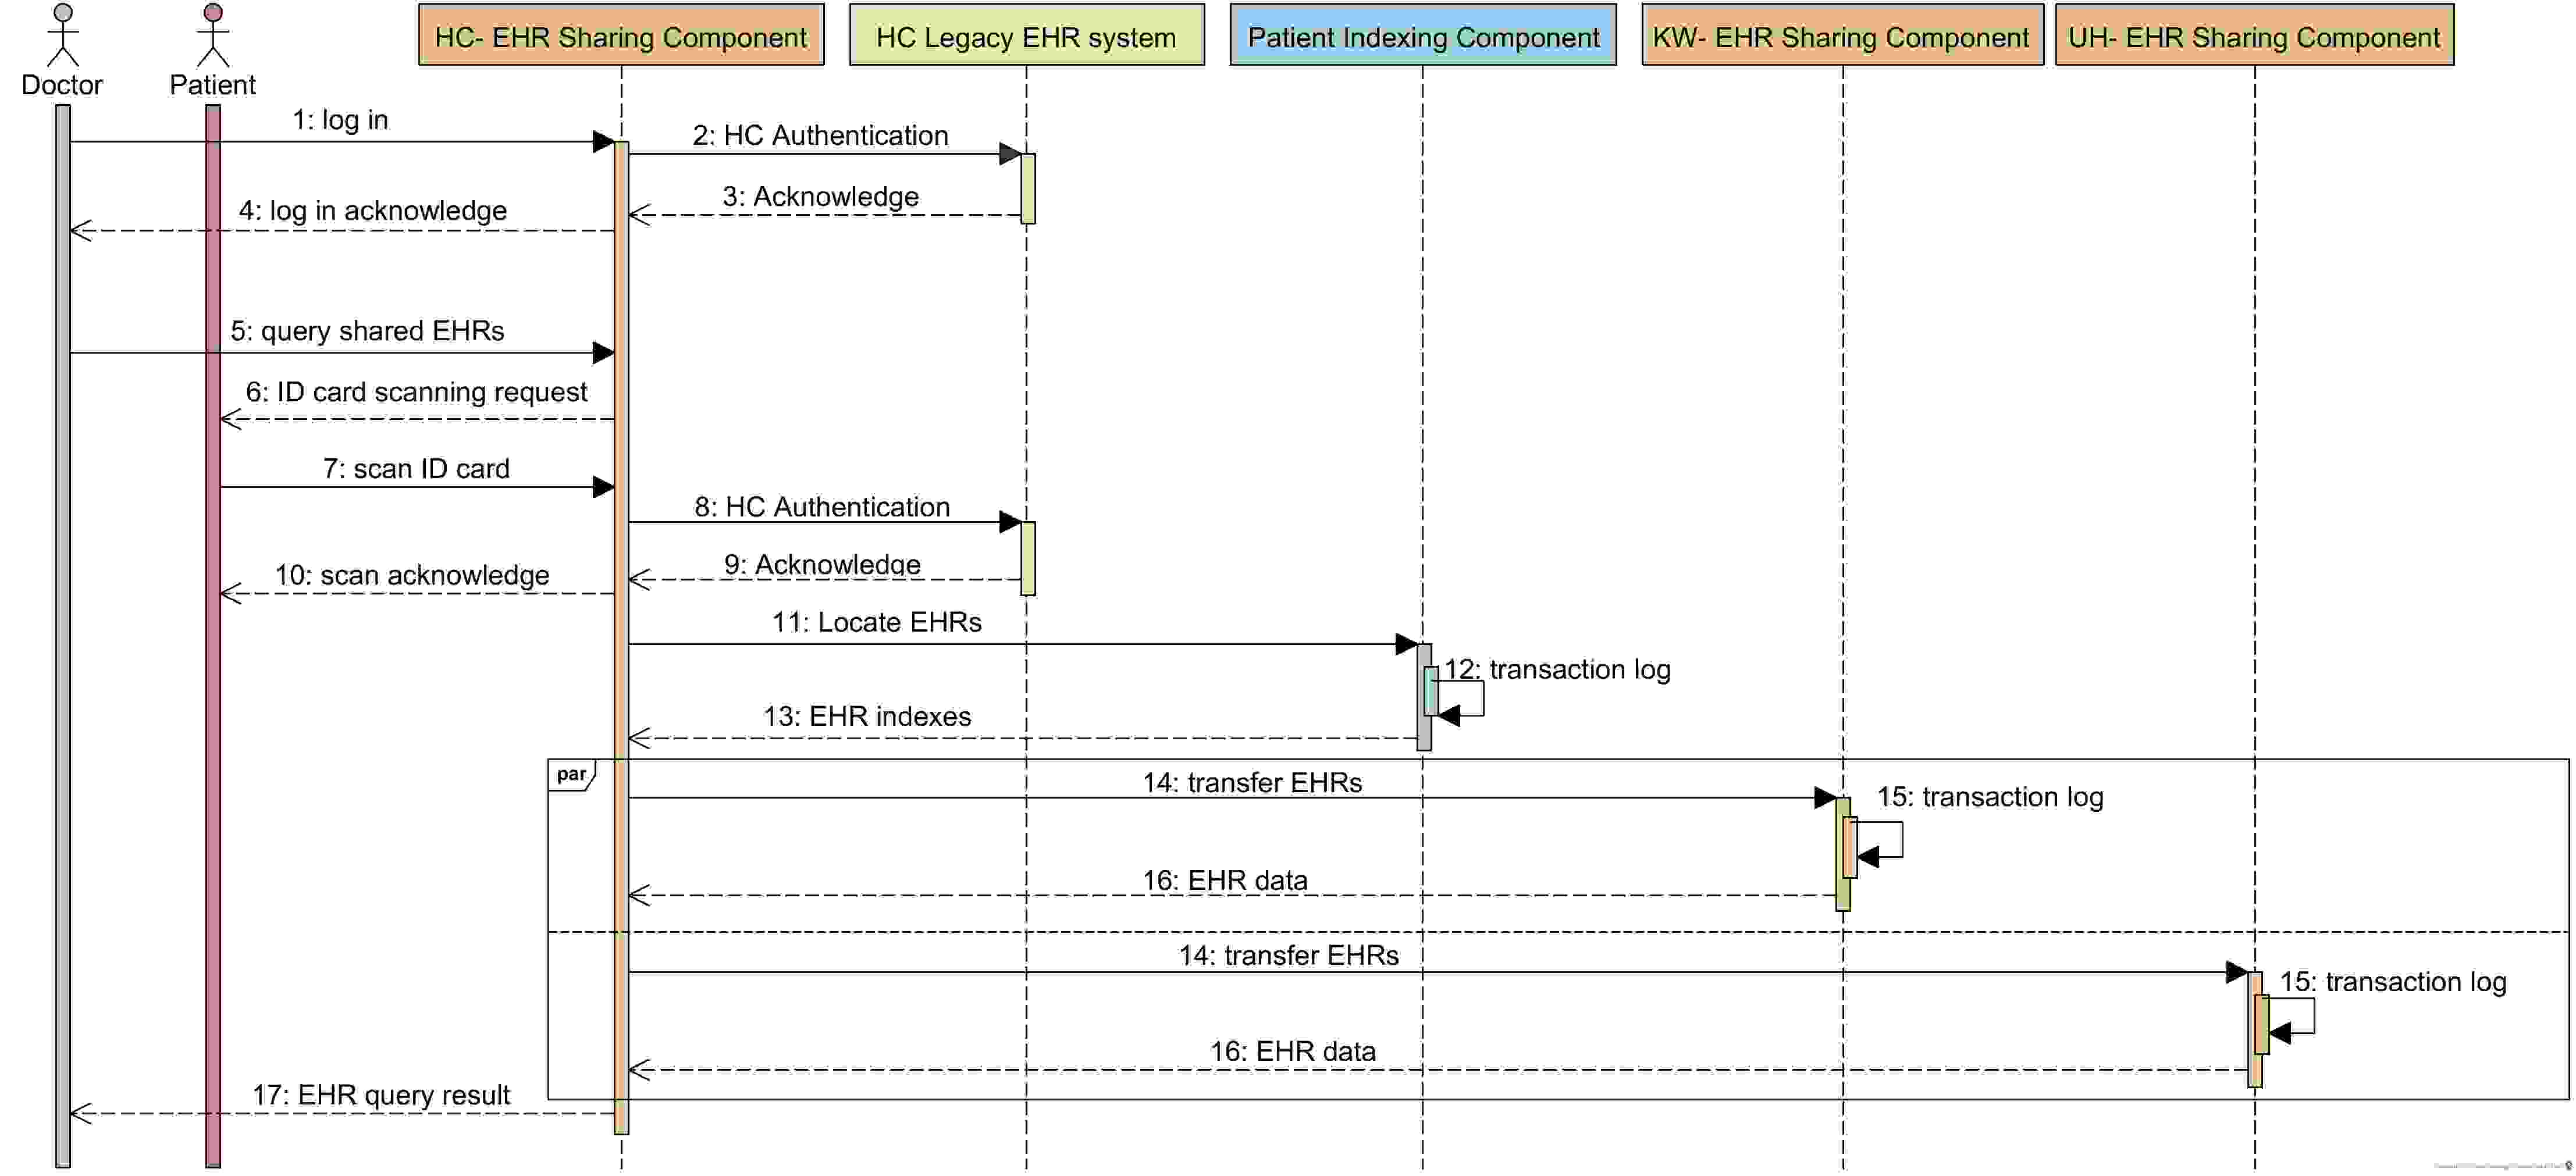Click the HC- EHR Sharing Component box
2576x1176 pixels.
[x=621, y=35]
